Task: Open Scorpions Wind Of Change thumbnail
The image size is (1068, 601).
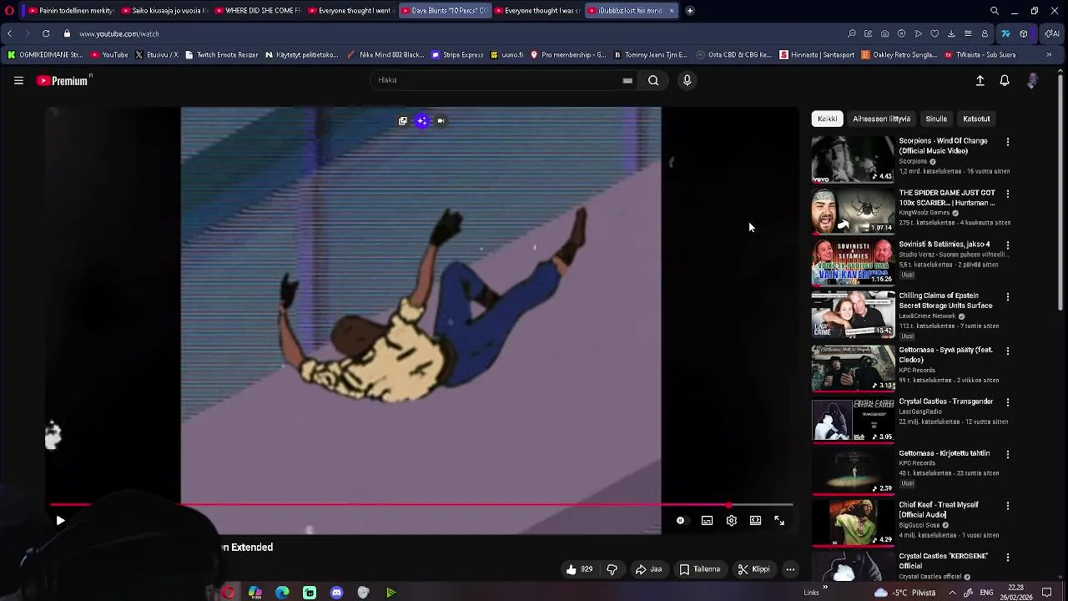Action: click(853, 159)
